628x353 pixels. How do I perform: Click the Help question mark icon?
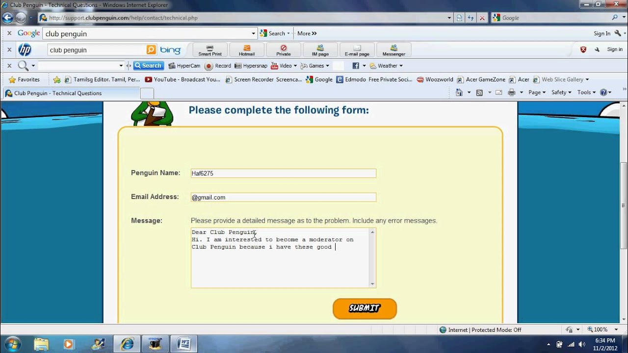point(603,92)
